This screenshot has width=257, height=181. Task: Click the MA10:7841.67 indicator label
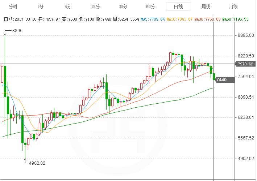179,19
